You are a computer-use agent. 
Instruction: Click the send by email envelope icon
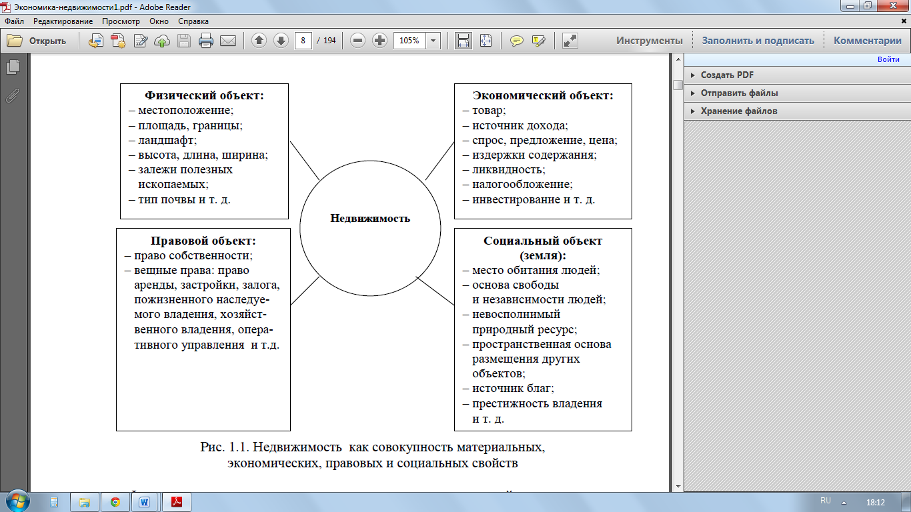pyautogui.click(x=228, y=41)
